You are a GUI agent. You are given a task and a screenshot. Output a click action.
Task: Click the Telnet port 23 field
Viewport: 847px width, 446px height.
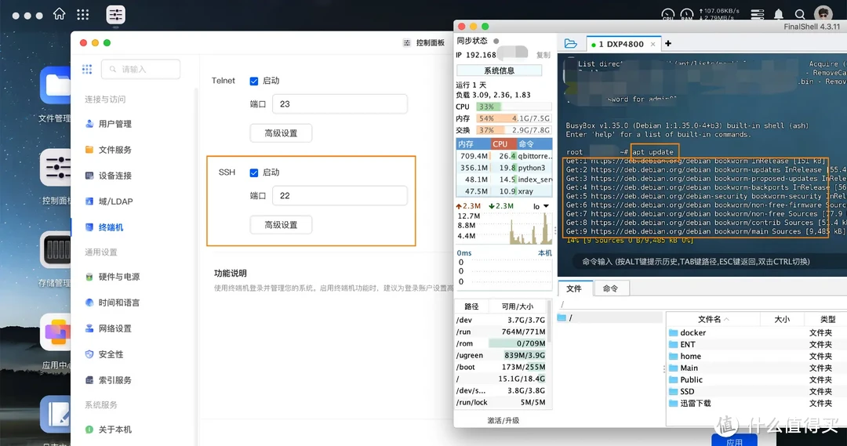click(x=340, y=104)
